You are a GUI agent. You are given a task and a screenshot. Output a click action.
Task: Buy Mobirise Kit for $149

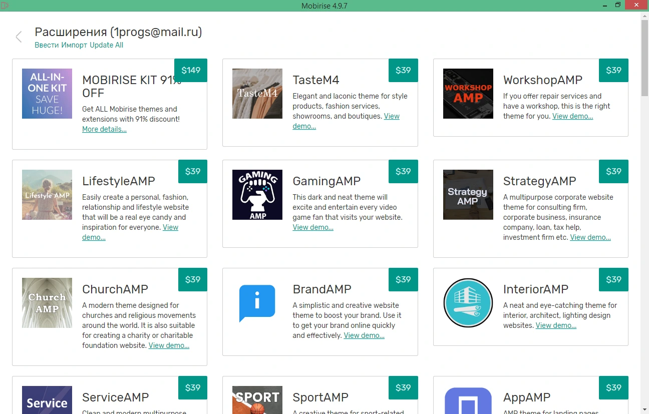click(191, 71)
